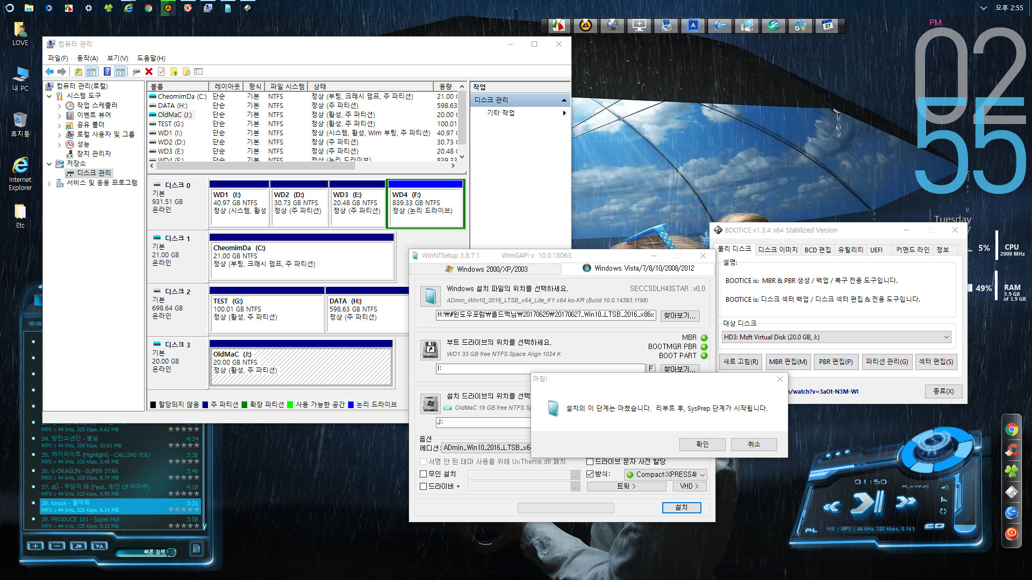This screenshot has height=580, width=1032.
Task: Collapse 디스크 관리 action pane section
Action: click(564, 100)
